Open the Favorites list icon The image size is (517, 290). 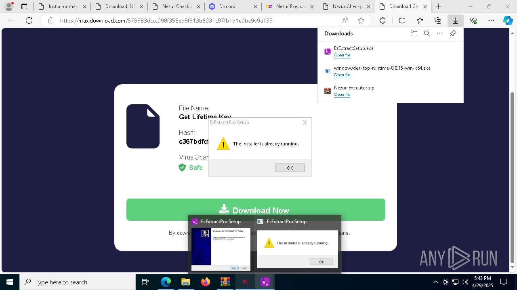pyautogui.click(x=420, y=21)
